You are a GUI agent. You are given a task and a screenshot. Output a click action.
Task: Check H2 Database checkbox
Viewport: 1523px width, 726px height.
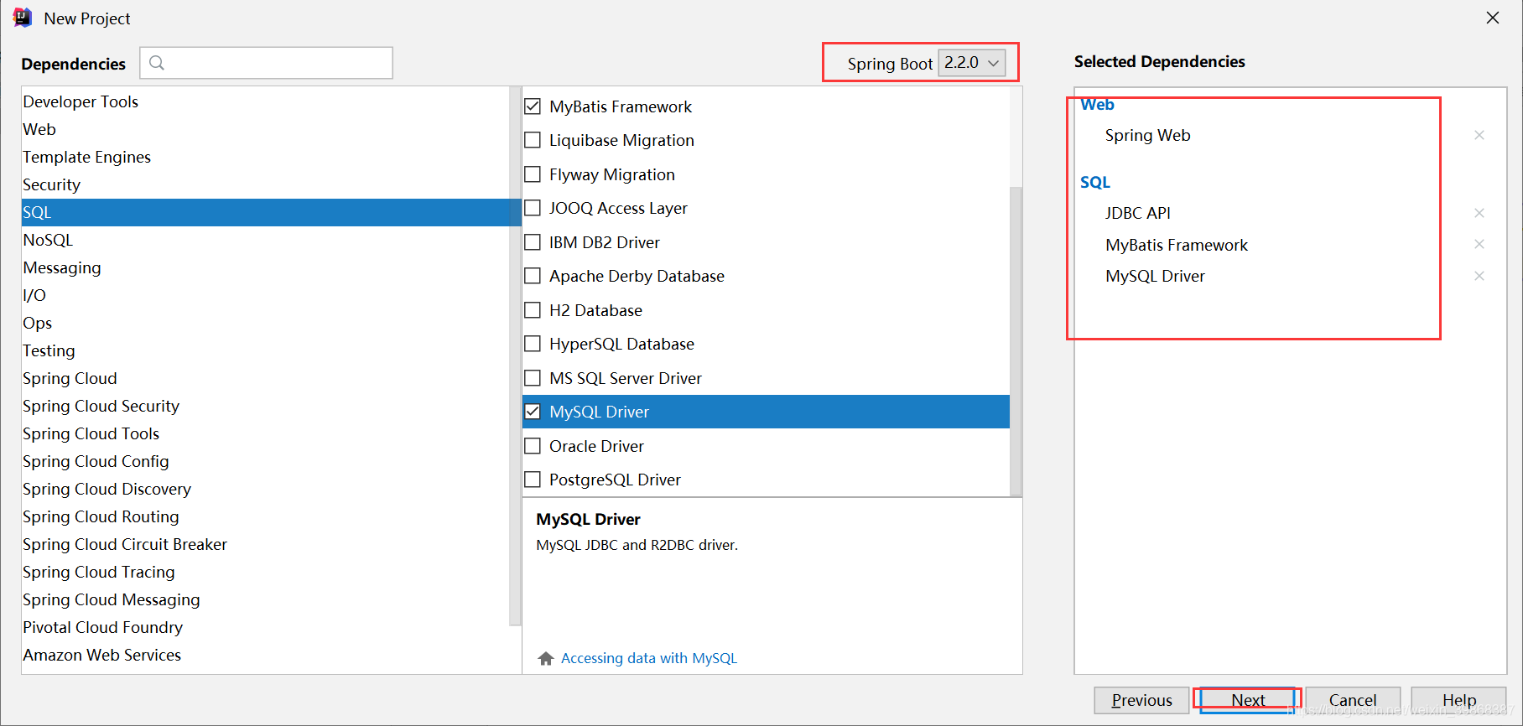coord(533,310)
